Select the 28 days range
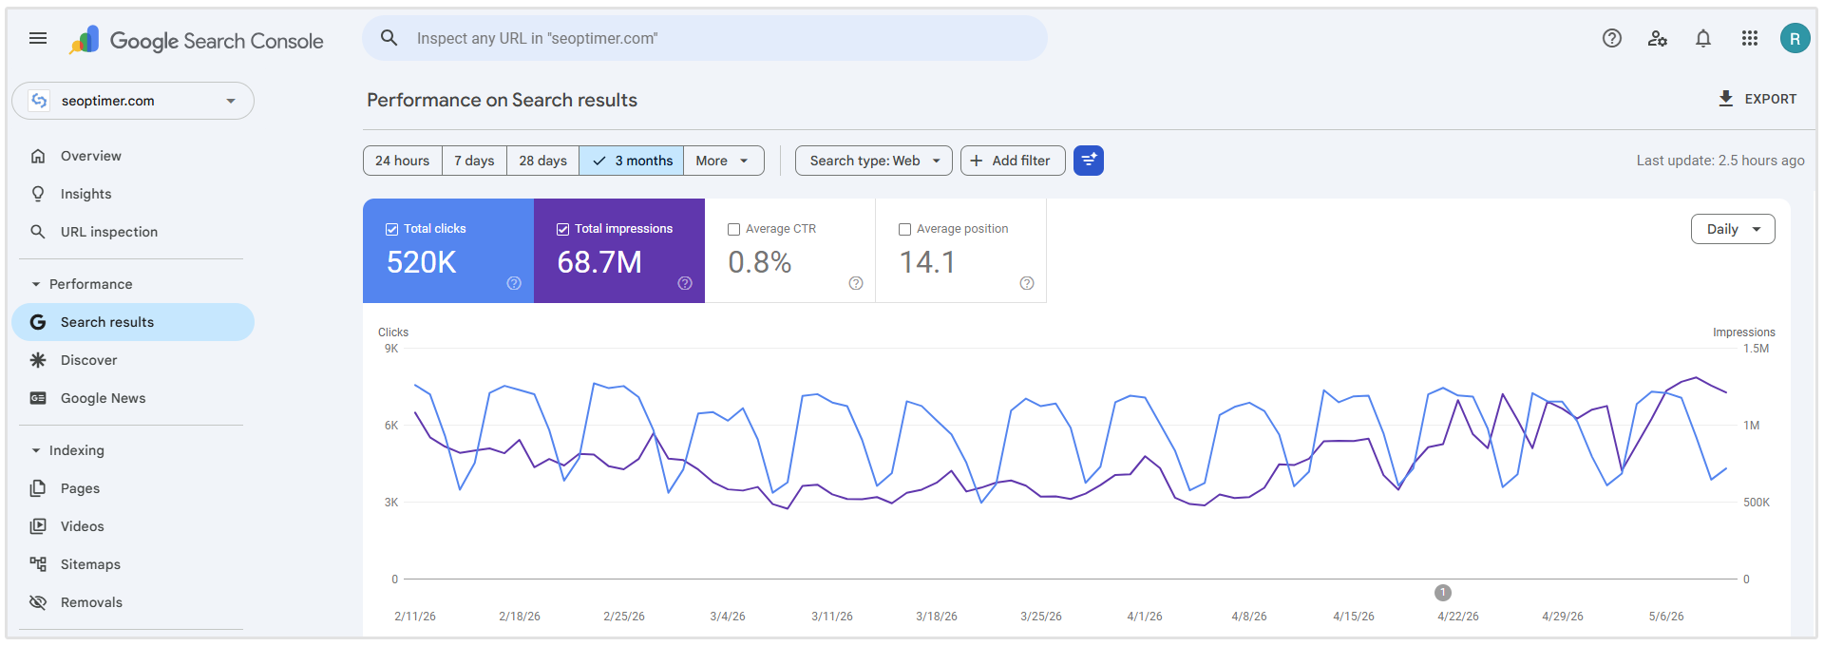The image size is (1824, 646). tap(542, 161)
